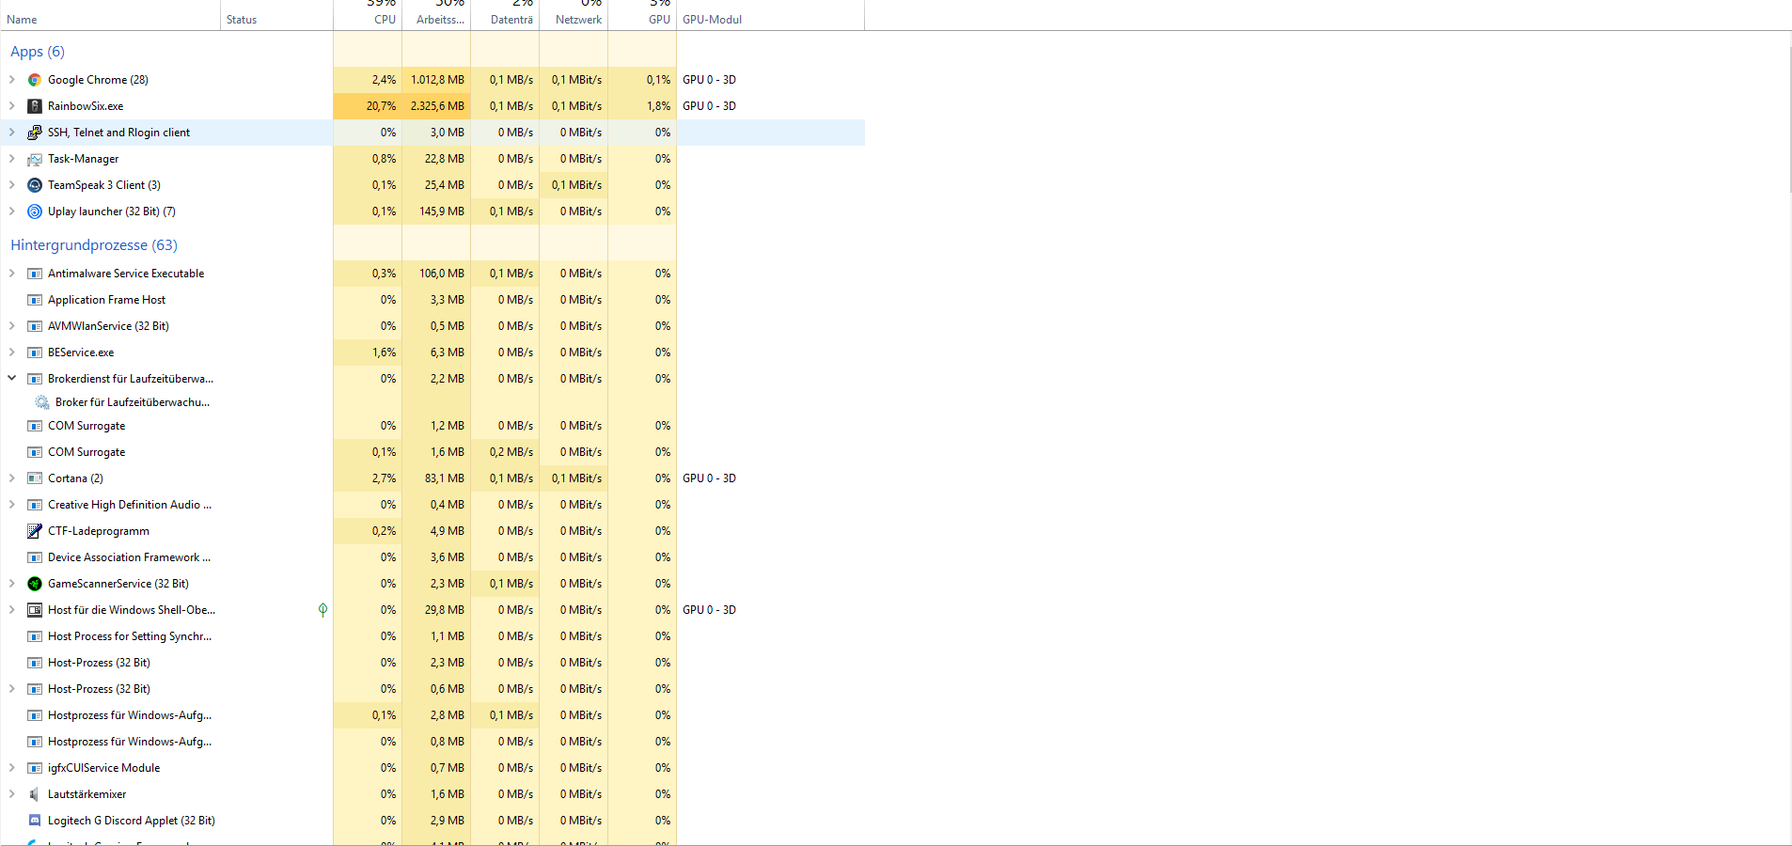Select the BEService.exe 1,6% CPU cell
This screenshot has height=846, width=1792.
368,352
